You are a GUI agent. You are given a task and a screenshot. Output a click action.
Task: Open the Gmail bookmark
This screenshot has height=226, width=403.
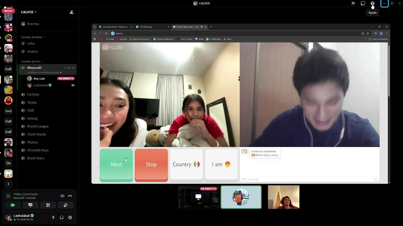pyautogui.click(x=110, y=39)
